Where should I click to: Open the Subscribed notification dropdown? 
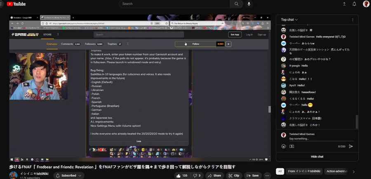pos(68,175)
